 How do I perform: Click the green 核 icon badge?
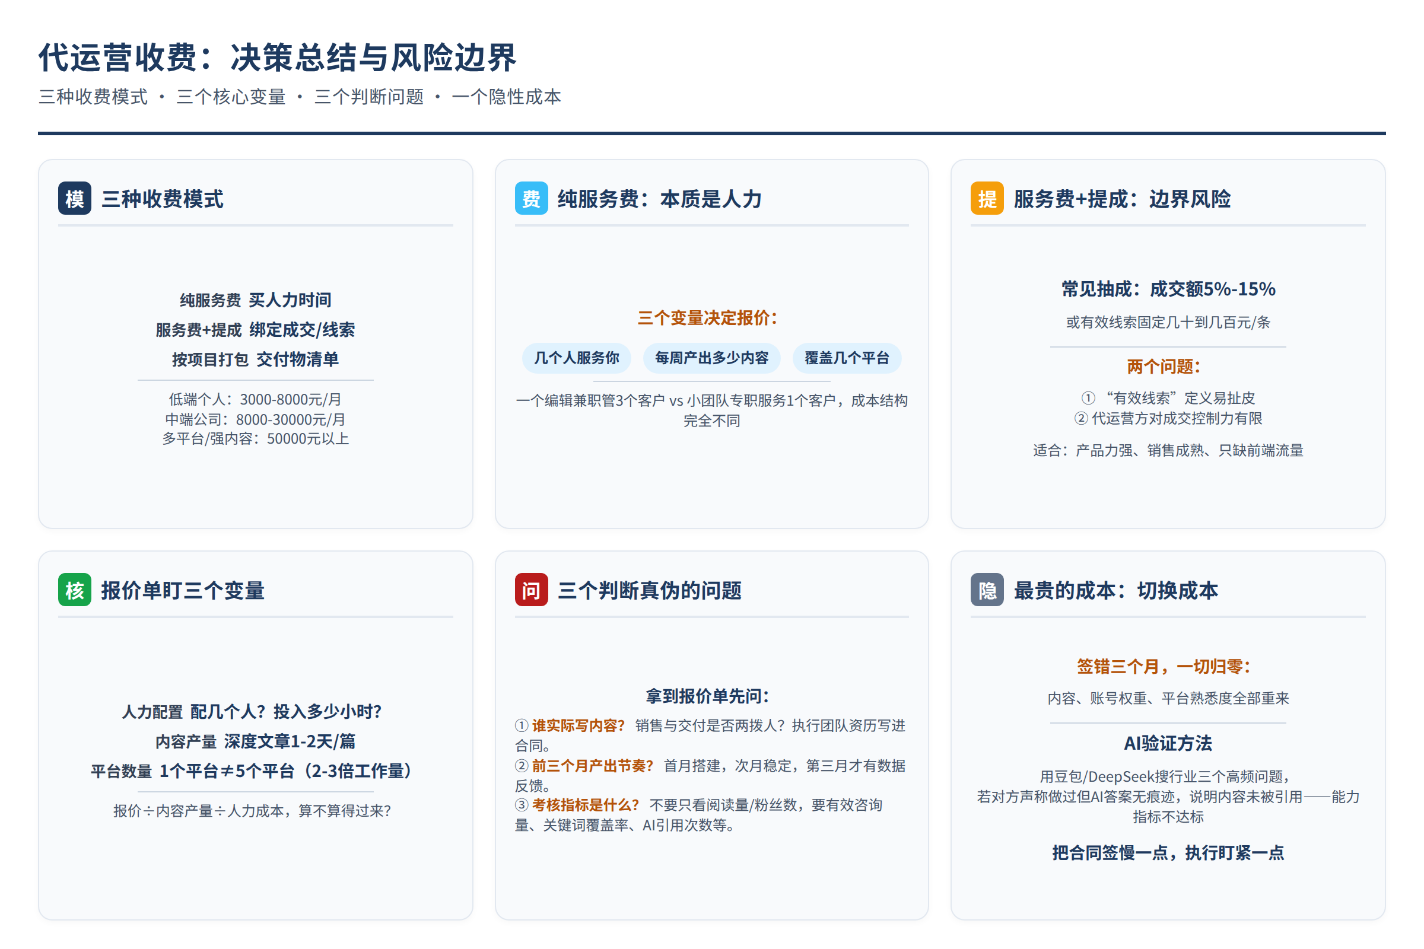pyautogui.click(x=75, y=590)
